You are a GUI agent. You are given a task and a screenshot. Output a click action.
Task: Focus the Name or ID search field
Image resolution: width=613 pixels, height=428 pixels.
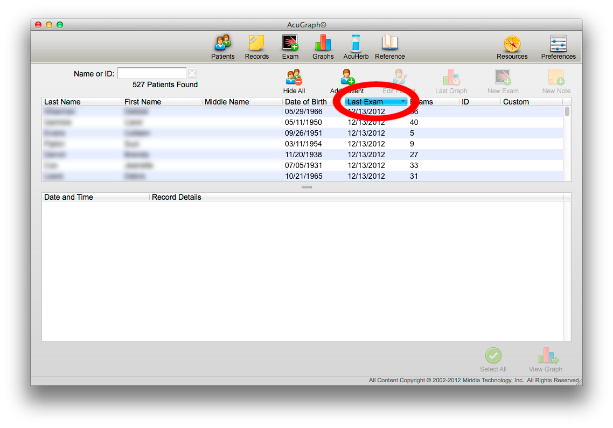point(152,73)
